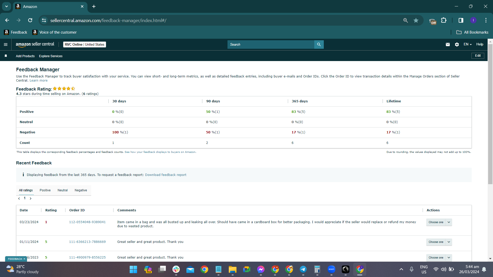
Task: Click the Download feedback report link
Action: tap(166, 175)
